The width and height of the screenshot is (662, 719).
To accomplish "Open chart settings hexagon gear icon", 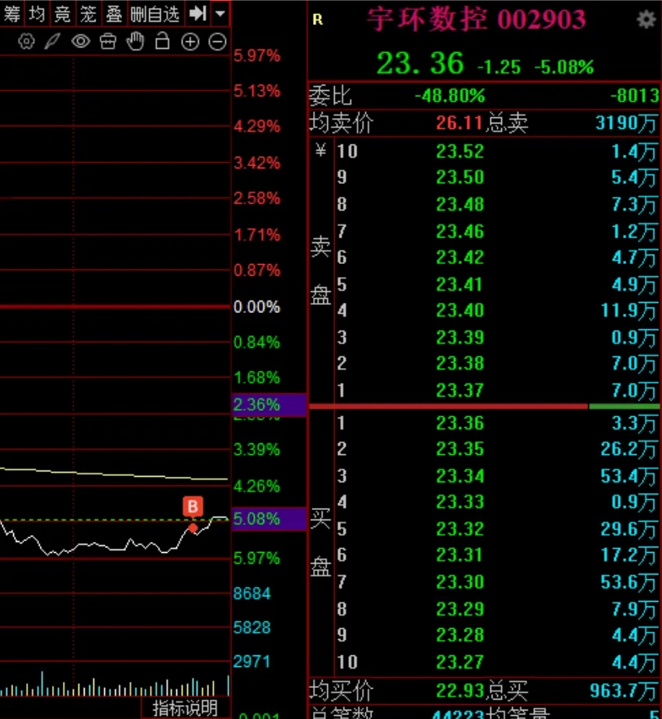I will click(x=26, y=42).
